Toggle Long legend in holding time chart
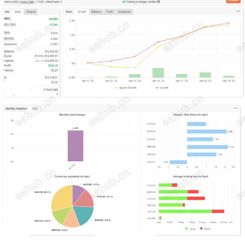The width and height of the screenshot is (245, 240). tap(190, 229)
